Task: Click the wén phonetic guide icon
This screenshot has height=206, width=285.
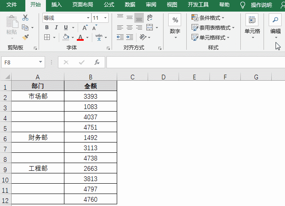Action: (99, 37)
